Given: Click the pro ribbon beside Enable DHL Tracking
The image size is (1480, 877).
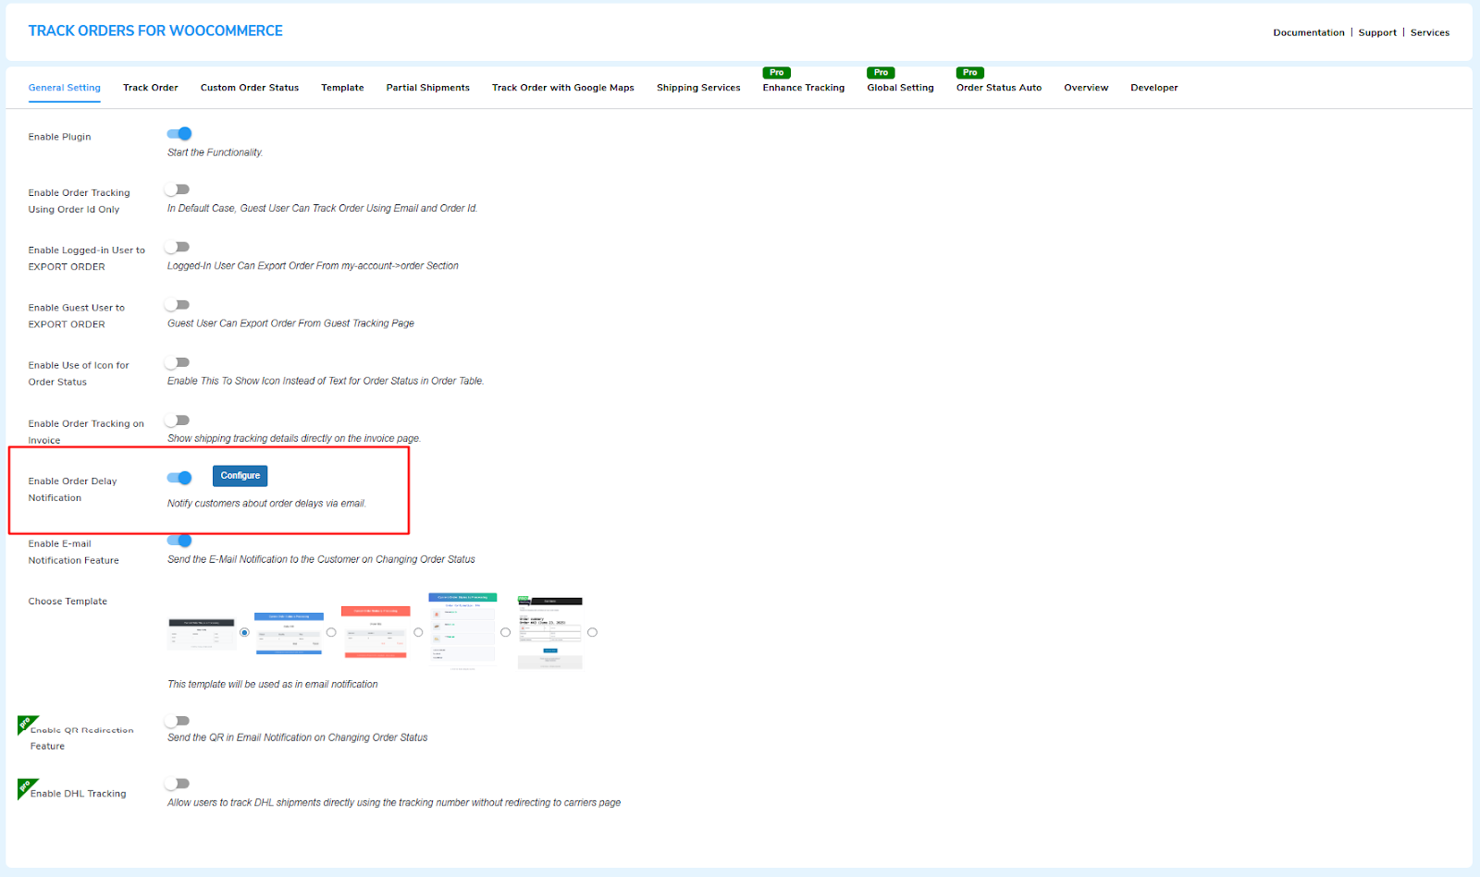Looking at the screenshot, I should [x=26, y=787].
